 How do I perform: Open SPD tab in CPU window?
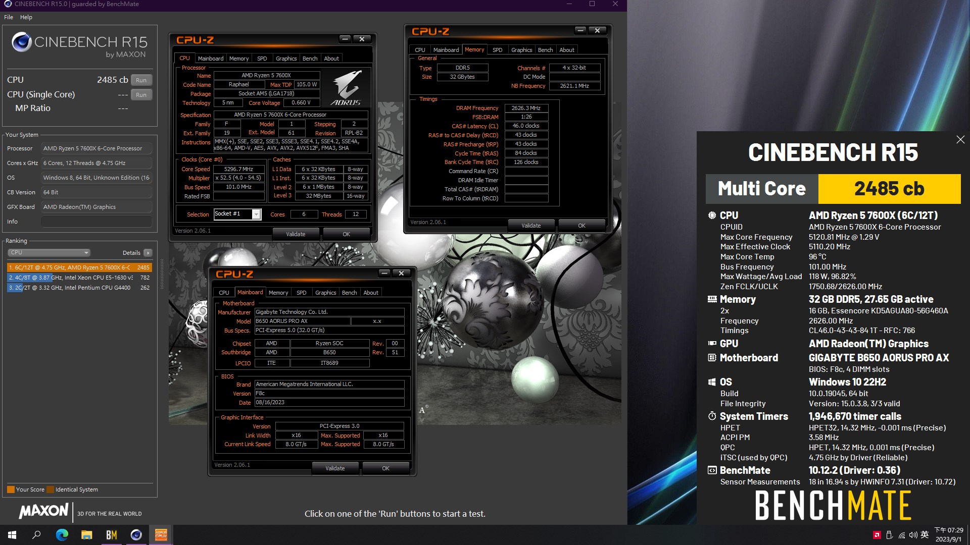coord(262,59)
